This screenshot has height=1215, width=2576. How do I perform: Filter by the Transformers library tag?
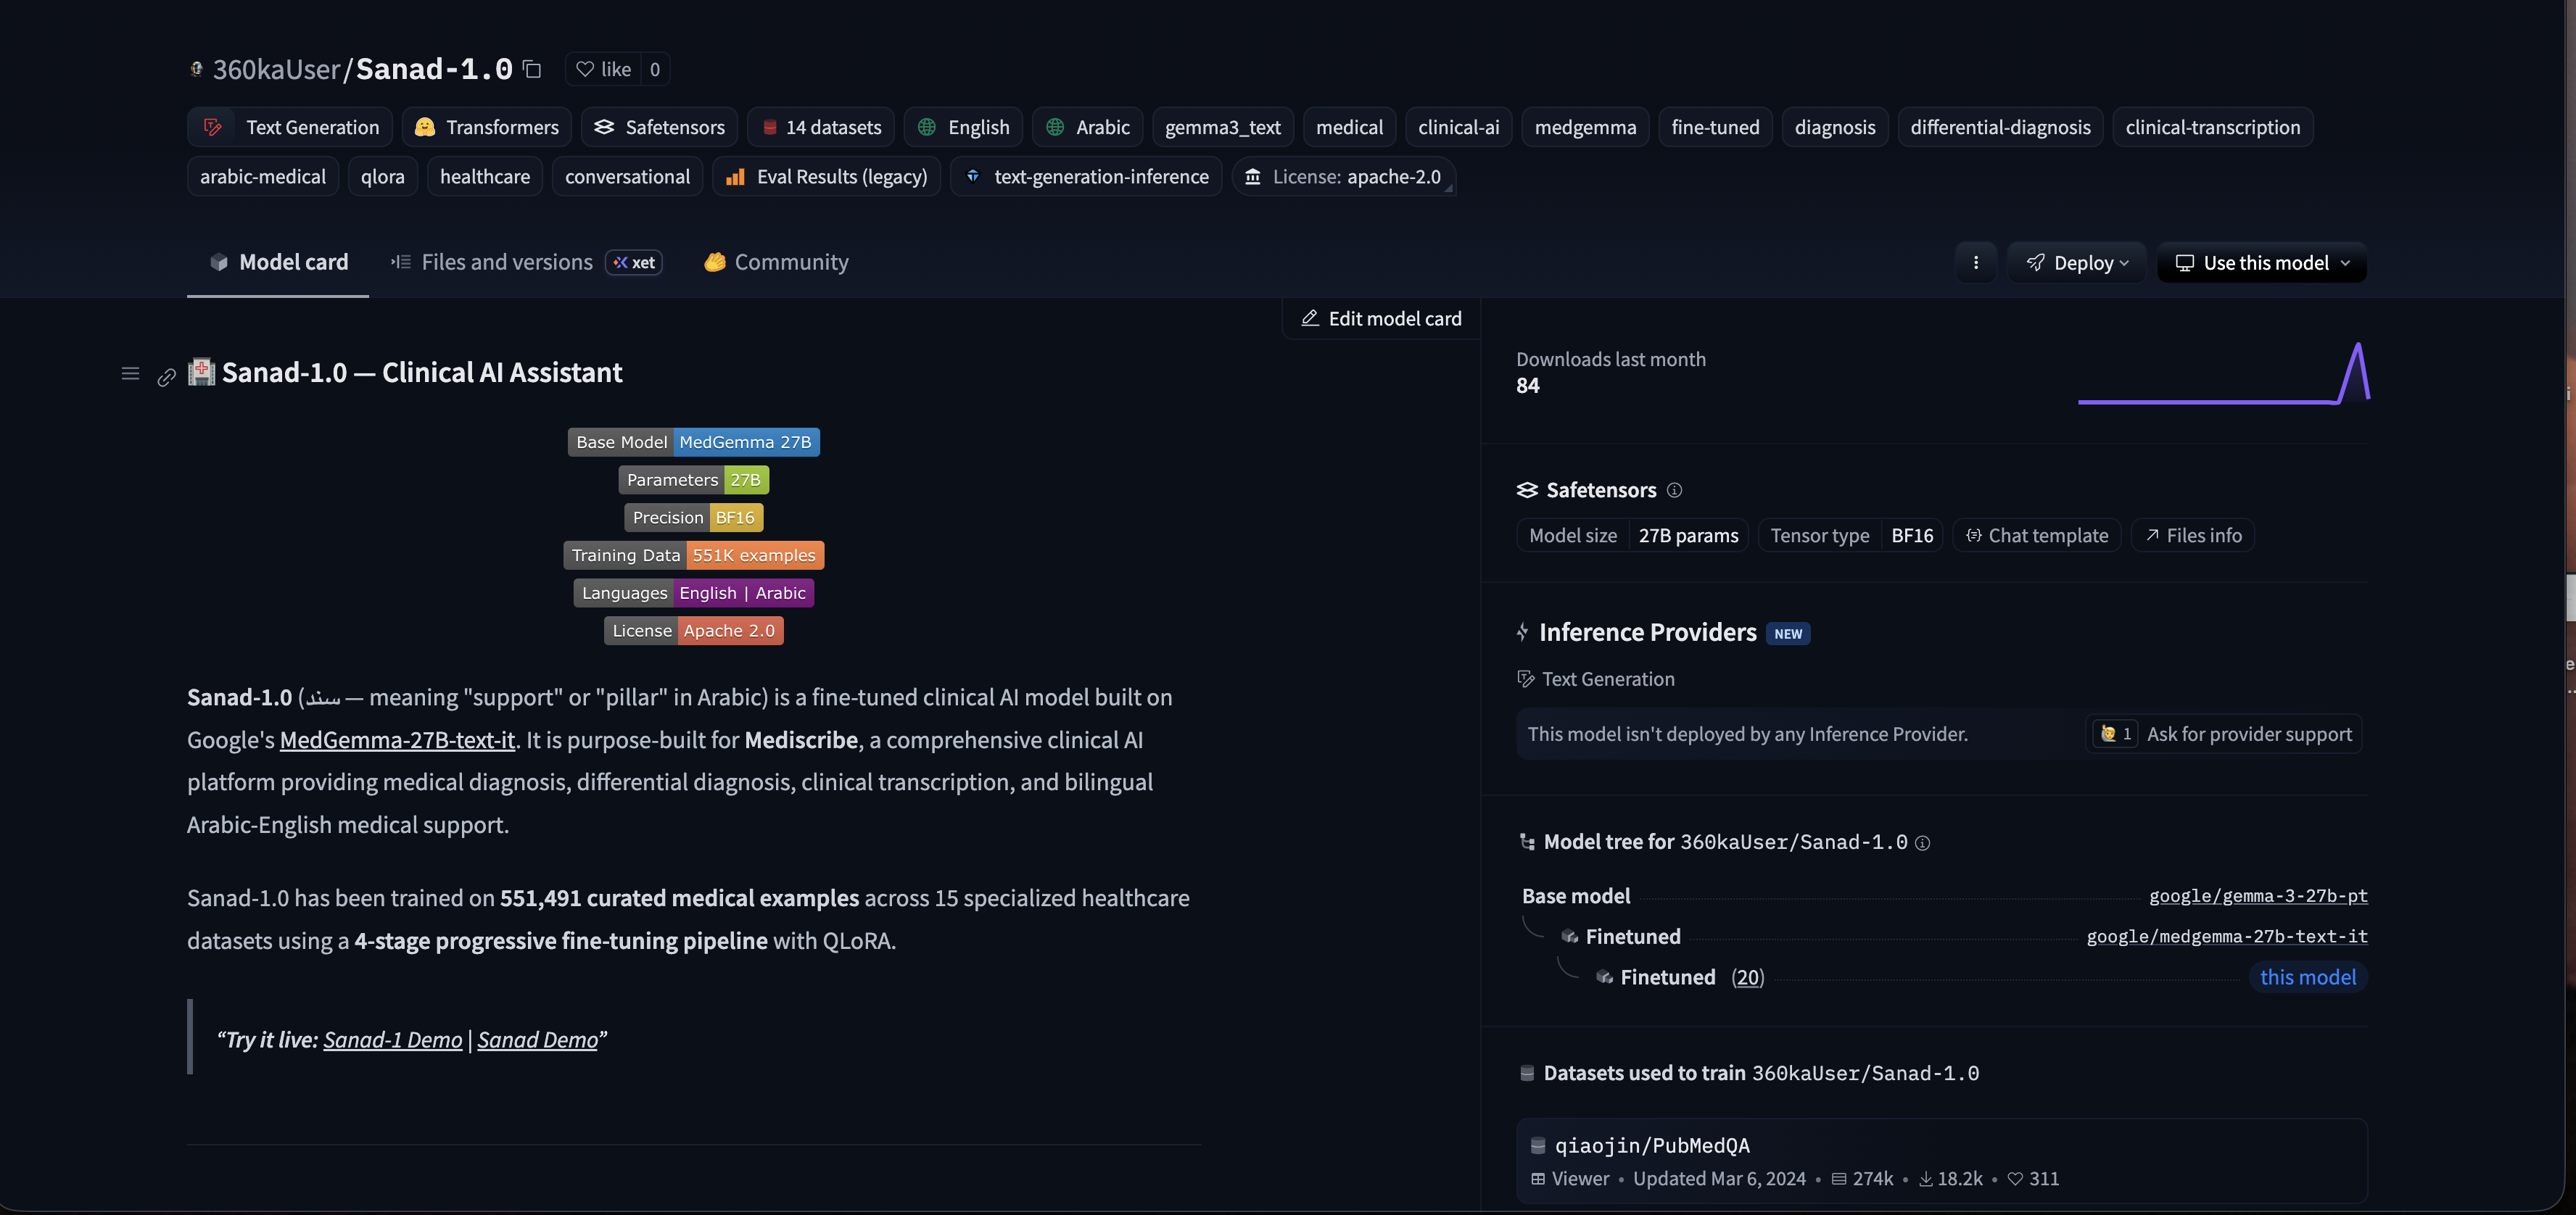[x=487, y=127]
